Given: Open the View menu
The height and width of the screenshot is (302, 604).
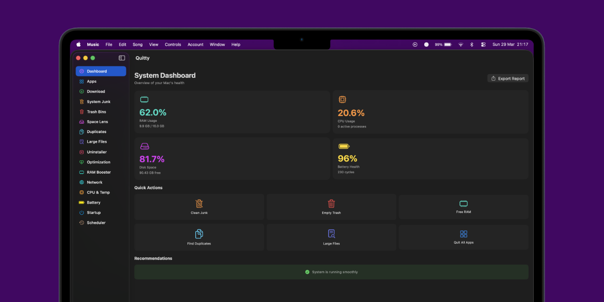Looking at the screenshot, I should 154,44.
